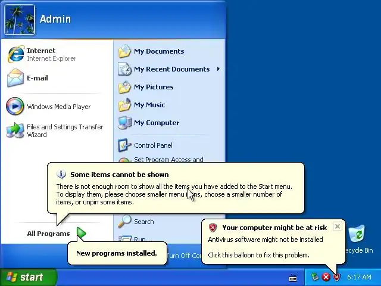The width and height of the screenshot is (381, 286).
Task: Click 'Click this balloon to fix this problem'
Action: coord(259,255)
